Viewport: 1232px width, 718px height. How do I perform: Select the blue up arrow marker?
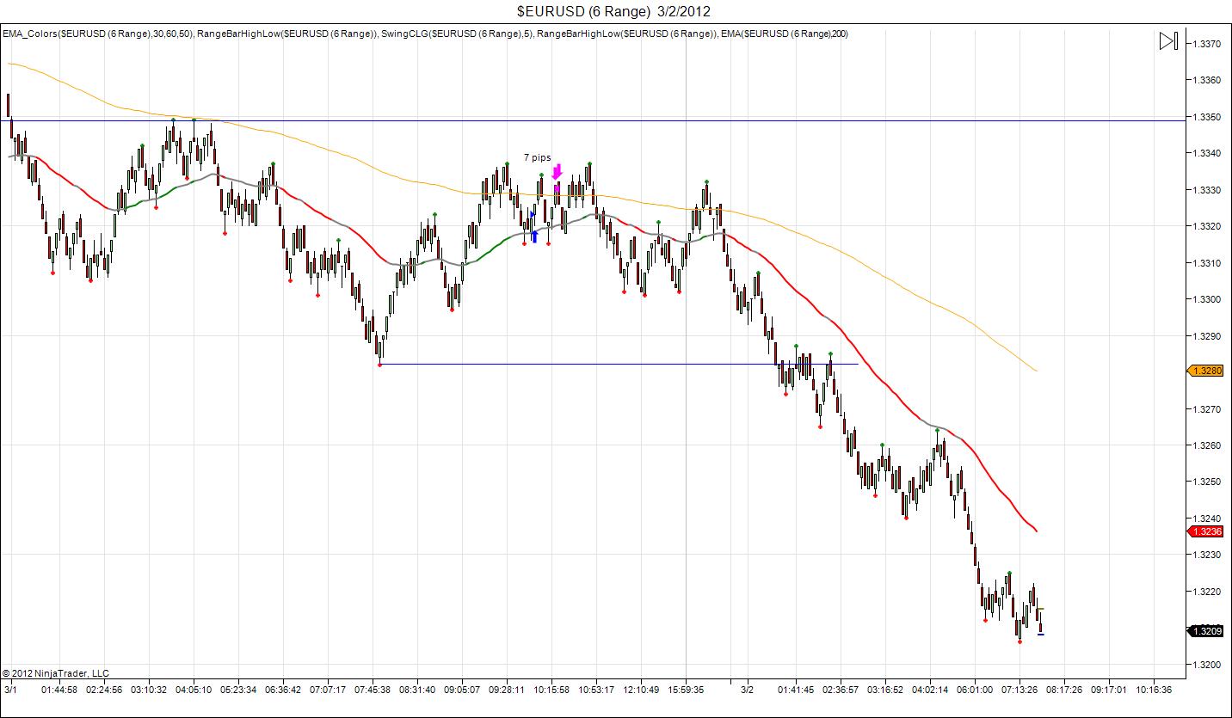click(x=534, y=236)
